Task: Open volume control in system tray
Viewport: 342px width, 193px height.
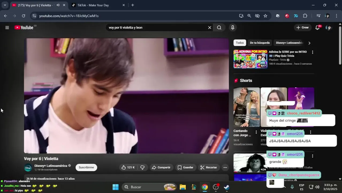Action: (x=317, y=187)
